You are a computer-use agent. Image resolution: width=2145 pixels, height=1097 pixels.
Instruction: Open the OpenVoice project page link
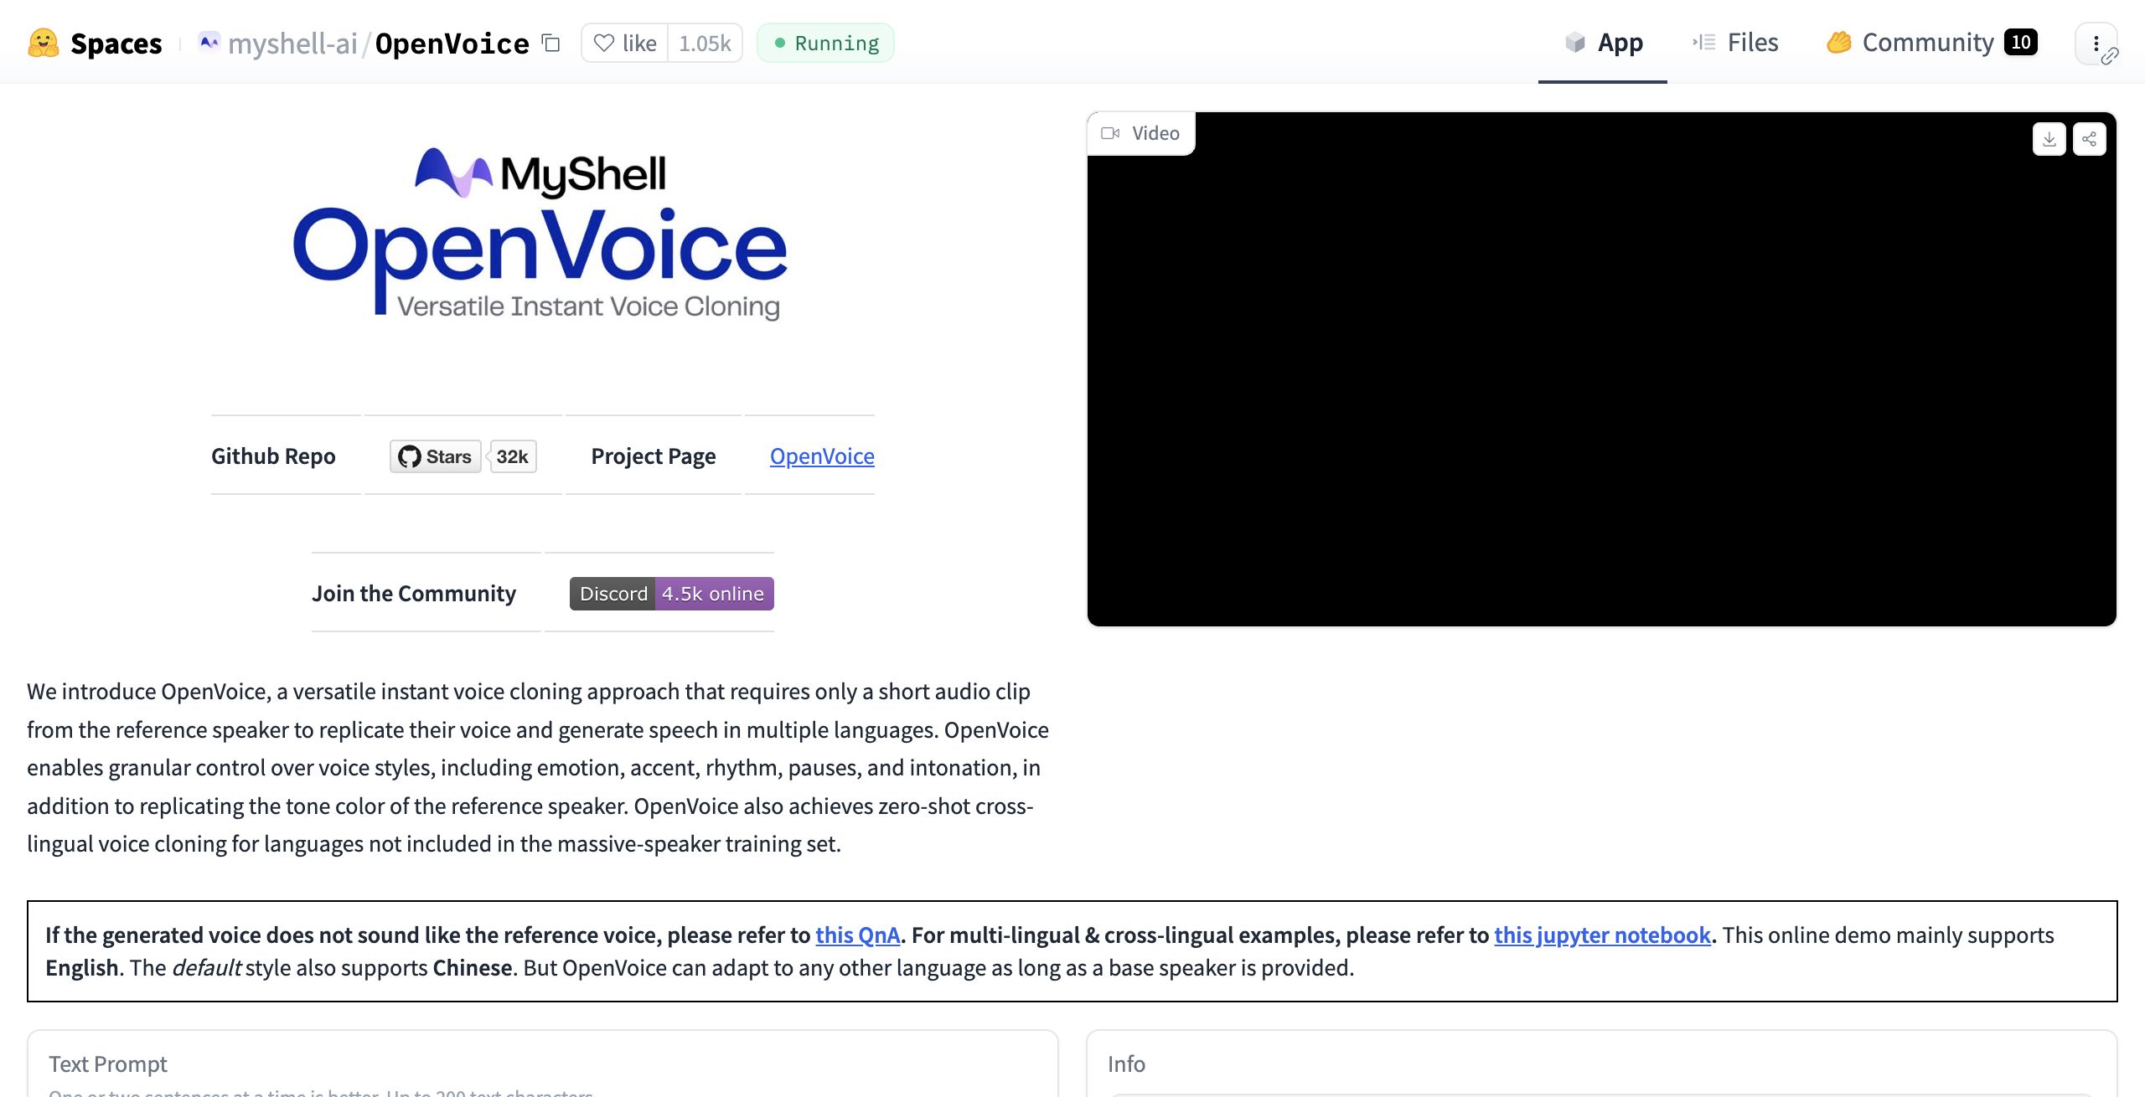(x=822, y=456)
